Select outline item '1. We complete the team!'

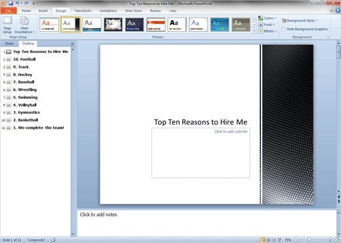pos(39,127)
